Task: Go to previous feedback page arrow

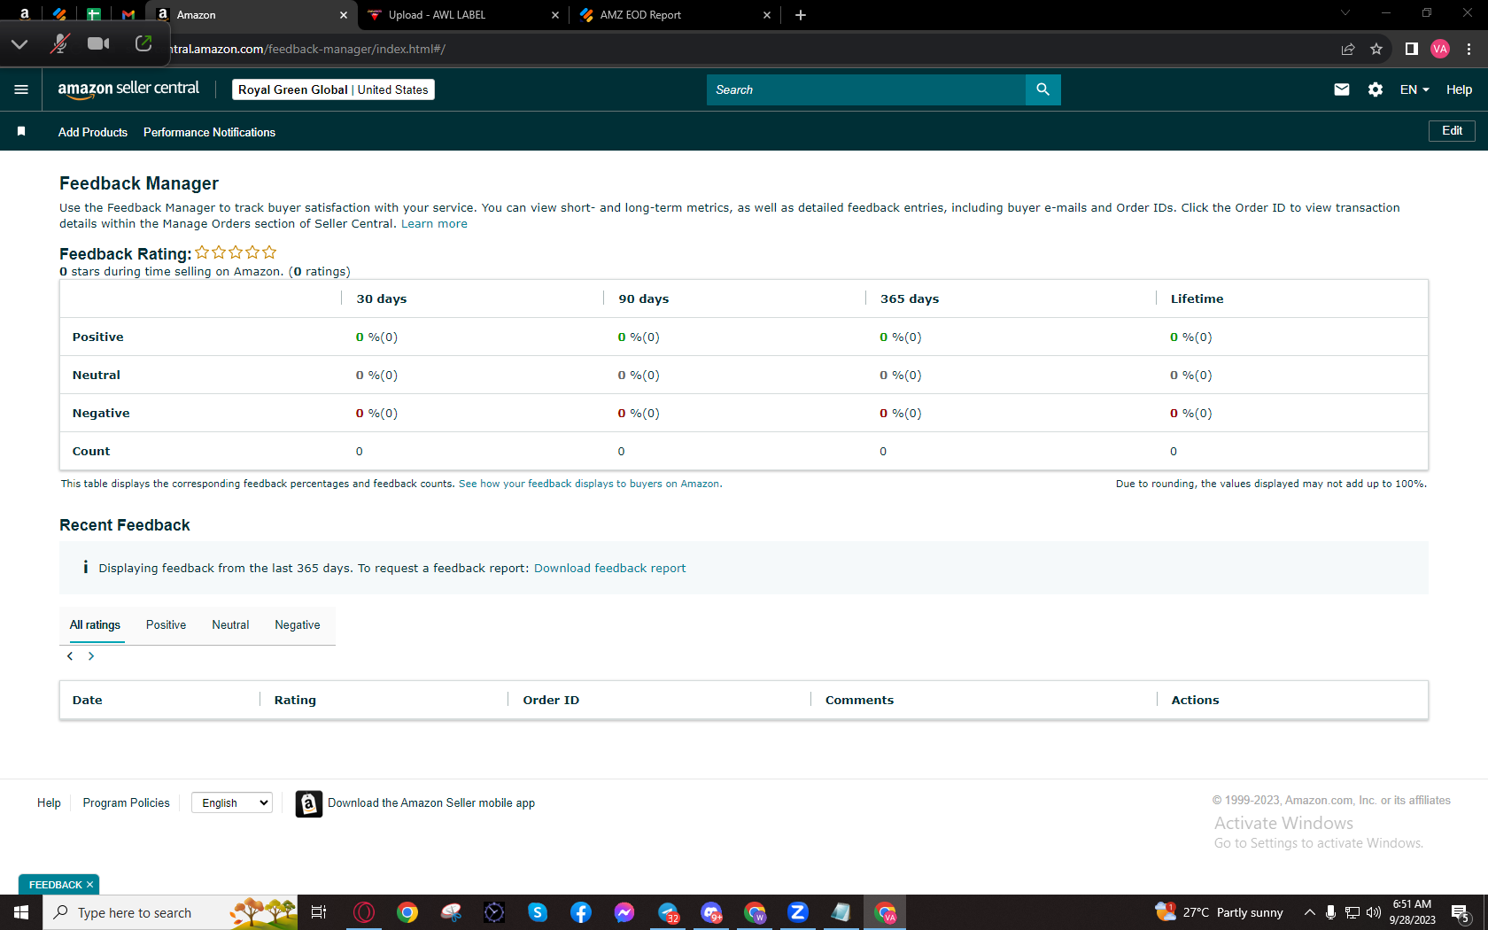Action: [70, 656]
